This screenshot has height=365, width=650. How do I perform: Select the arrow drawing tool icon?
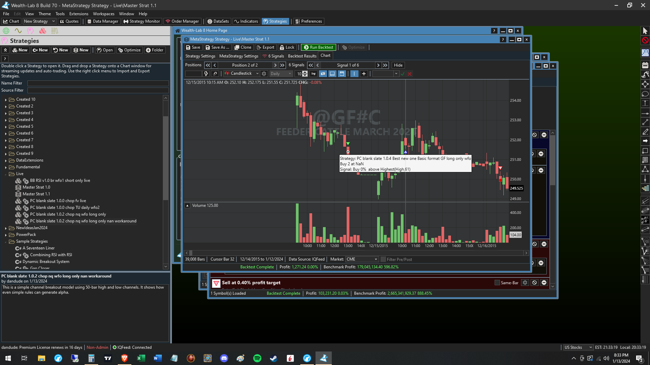pyautogui.click(x=645, y=141)
